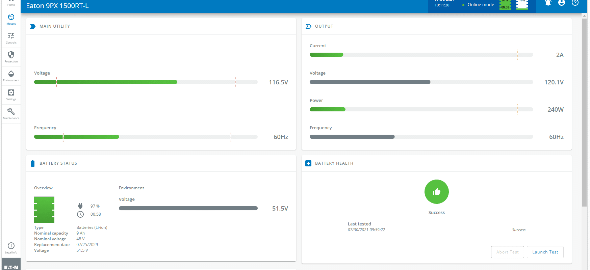Click the Eaton logo in sidebar
Screen dimensions: 590x270
(x=11, y=267)
